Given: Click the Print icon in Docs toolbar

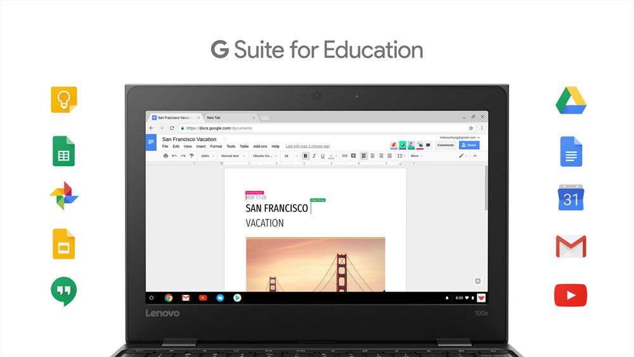Looking at the screenshot, I should pyautogui.click(x=166, y=156).
